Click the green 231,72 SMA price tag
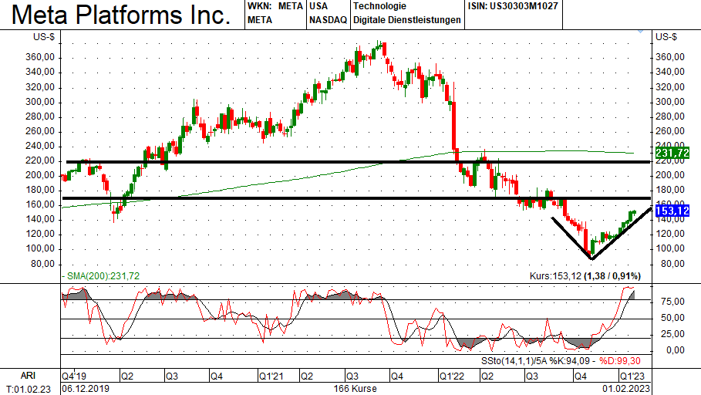This screenshot has width=701, height=395. pos(672,153)
